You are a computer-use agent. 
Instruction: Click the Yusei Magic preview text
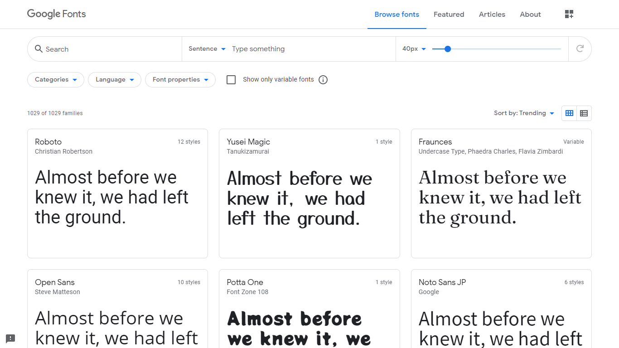click(300, 198)
